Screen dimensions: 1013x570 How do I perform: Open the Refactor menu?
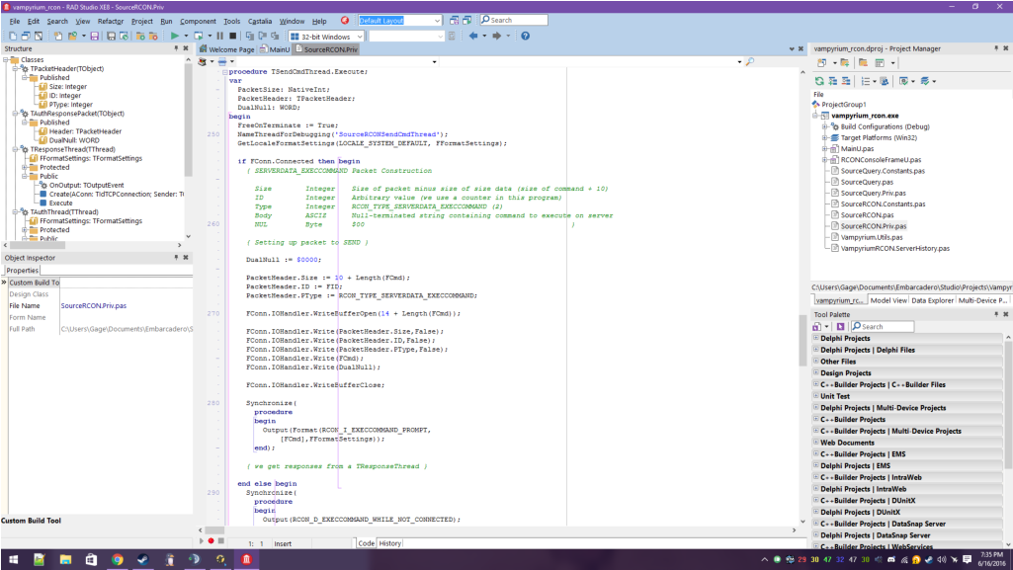[111, 22]
